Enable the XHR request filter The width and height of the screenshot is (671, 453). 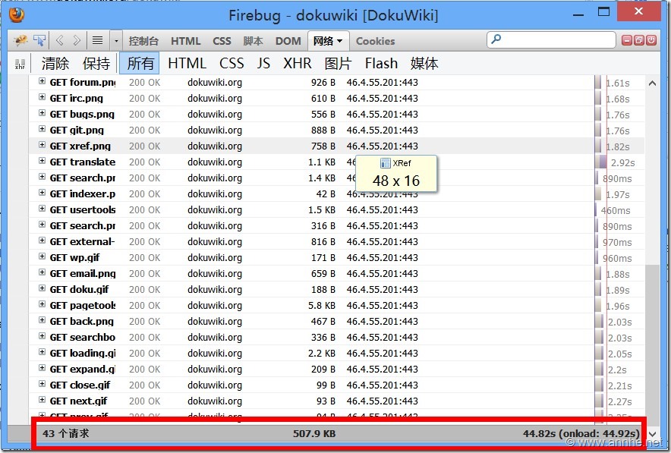pos(298,64)
